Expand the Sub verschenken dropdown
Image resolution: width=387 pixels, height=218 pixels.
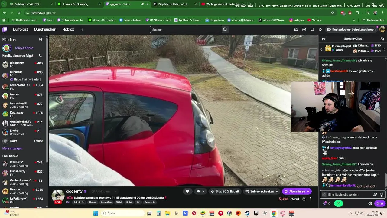coord(277,191)
